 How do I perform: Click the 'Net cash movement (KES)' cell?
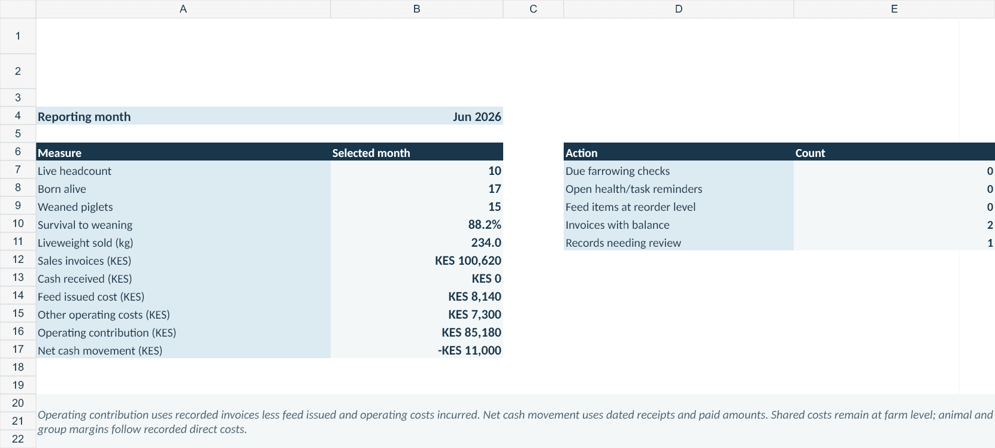pyautogui.click(x=183, y=349)
